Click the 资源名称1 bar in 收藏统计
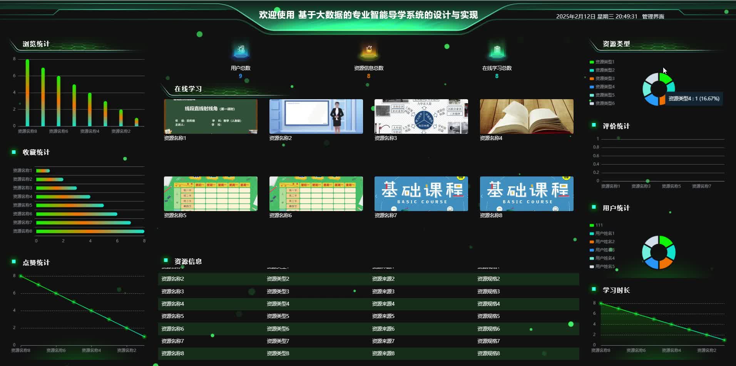Viewport: 736px width, 366px height. pyautogui.click(x=43, y=171)
